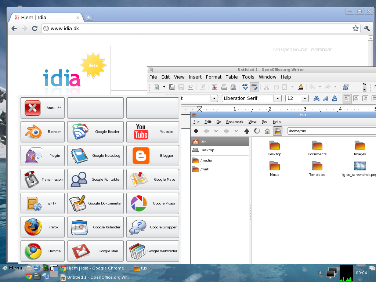Screen dimensions: 376x282
Task: Select the Templates folder in file manager
Action: 317,169
